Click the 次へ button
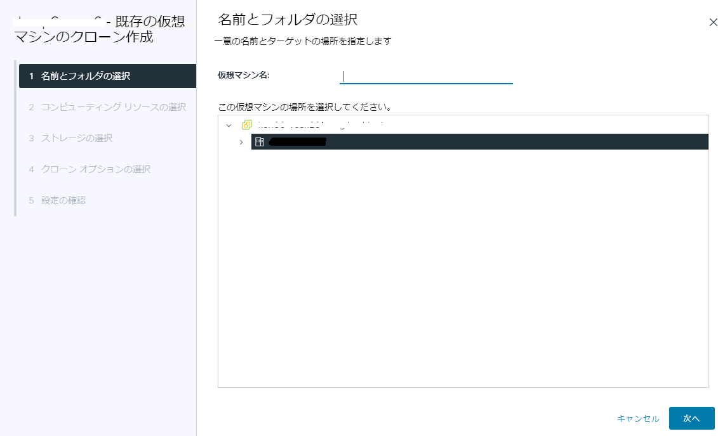Image resolution: width=718 pixels, height=436 pixels. tap(691, 418)
